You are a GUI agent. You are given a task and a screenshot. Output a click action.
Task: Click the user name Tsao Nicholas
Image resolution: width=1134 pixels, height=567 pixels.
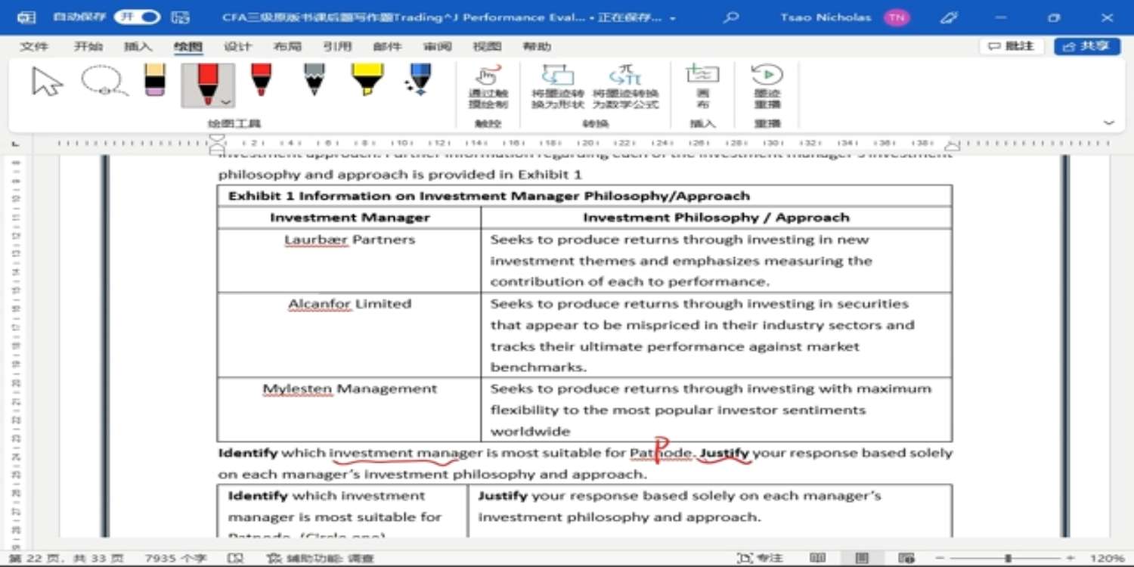tap(826, 17)
